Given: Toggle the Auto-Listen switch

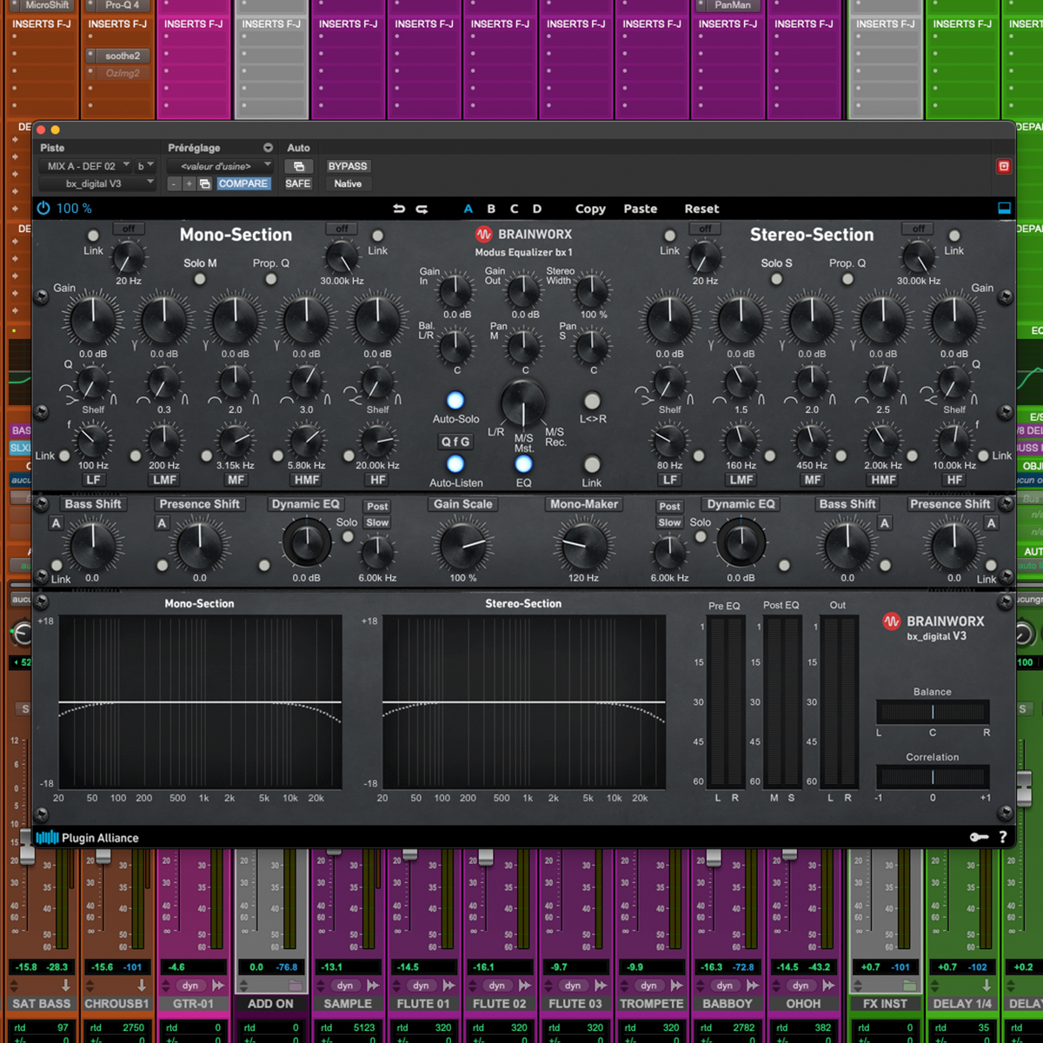Looking at the screenshot, I should [x=455, y=464].
